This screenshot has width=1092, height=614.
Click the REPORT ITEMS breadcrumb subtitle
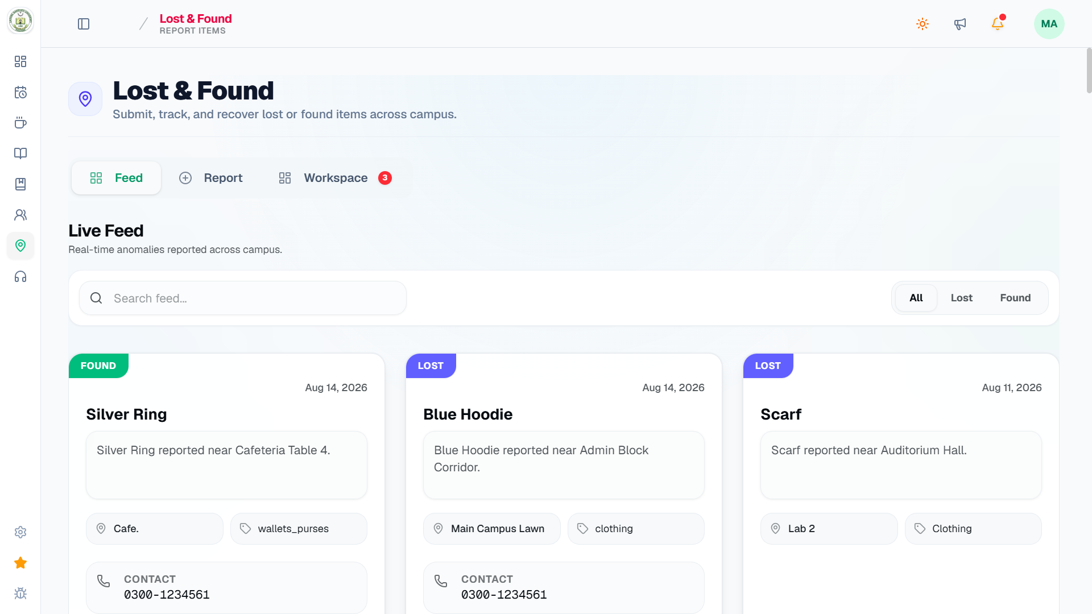pos(192,31)
